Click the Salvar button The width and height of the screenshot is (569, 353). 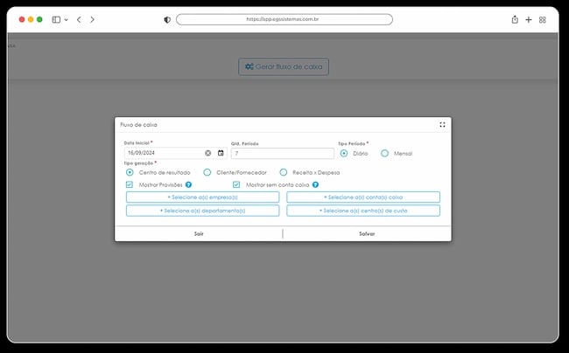(367, 234)
